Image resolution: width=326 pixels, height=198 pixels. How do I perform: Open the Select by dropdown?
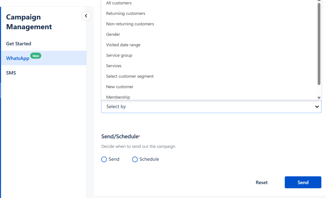[208, 107]
